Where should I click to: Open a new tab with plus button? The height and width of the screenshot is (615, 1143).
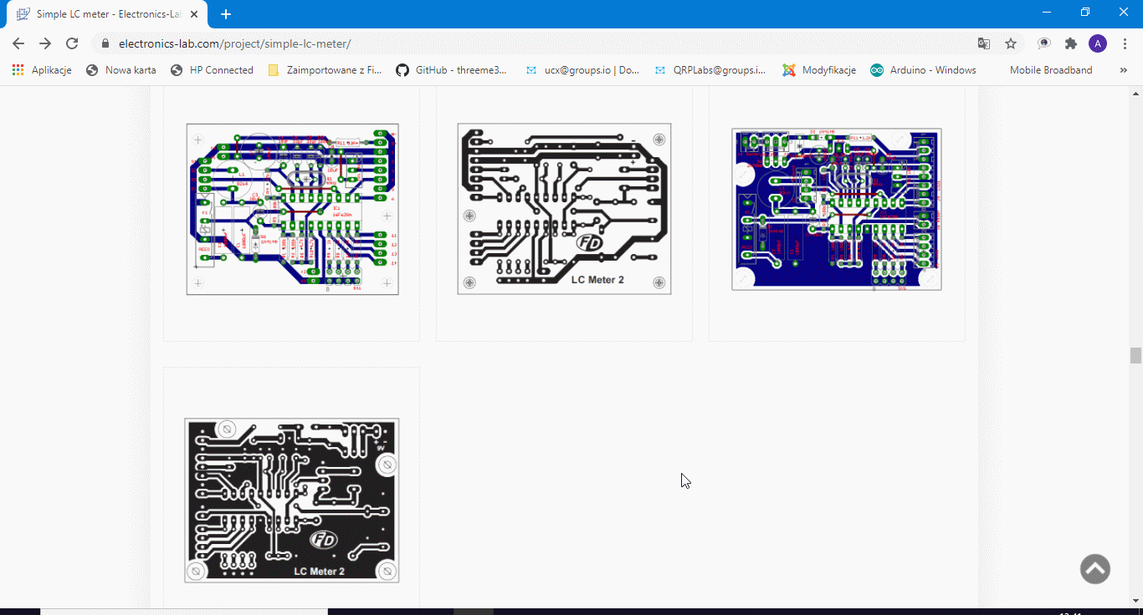pyautogui.click(x=226, y=14)
